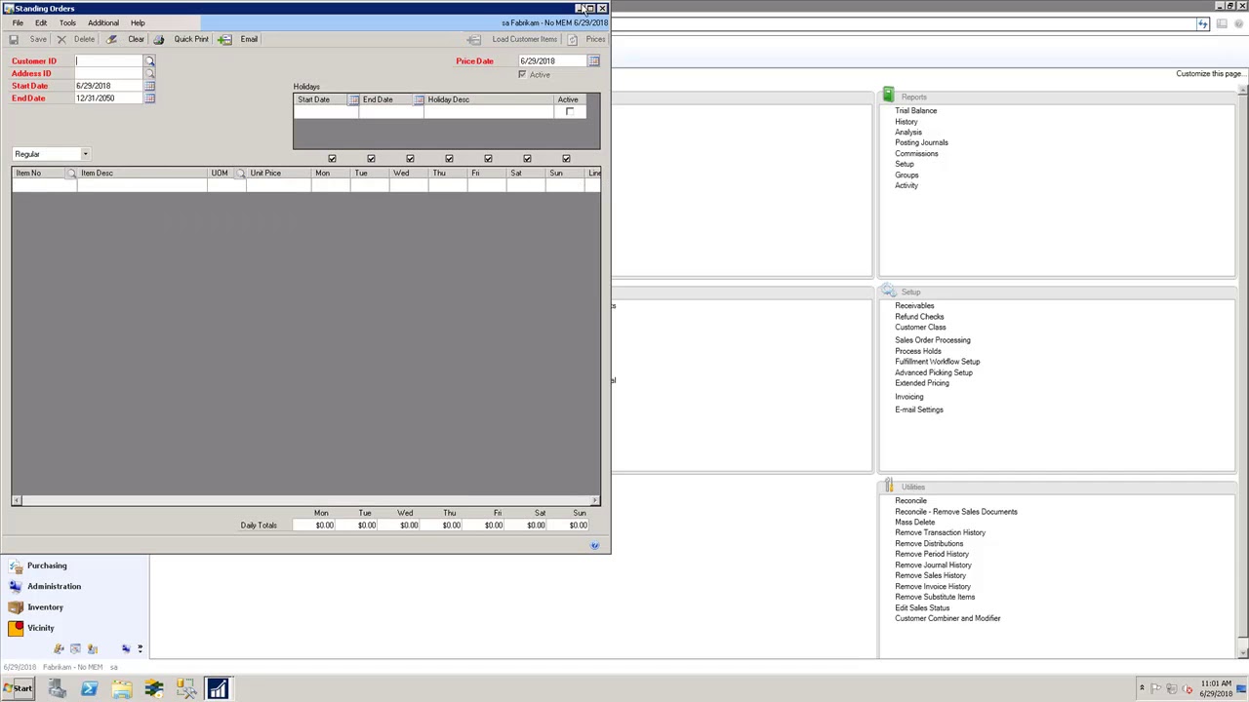Open the Sales Order Processing setup link
Image resolution: width=1249 pixels, height=702 pixels.
click(933, 340)
